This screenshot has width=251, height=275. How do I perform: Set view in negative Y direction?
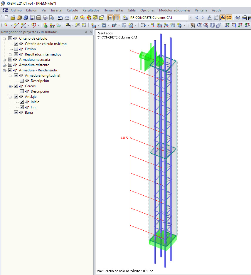[247, 25]
